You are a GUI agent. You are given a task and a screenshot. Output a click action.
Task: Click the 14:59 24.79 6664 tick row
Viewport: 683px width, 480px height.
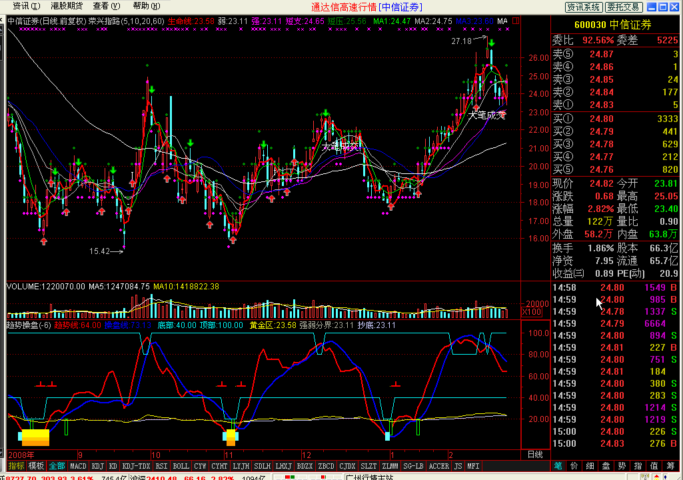pos(615,323)
